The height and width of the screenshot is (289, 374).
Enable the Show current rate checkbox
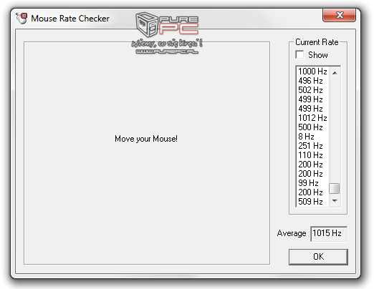pos(299,54)
